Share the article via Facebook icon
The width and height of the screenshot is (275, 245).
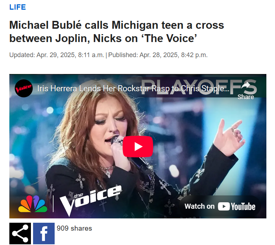pyautogui.click(x=44, y=234)
